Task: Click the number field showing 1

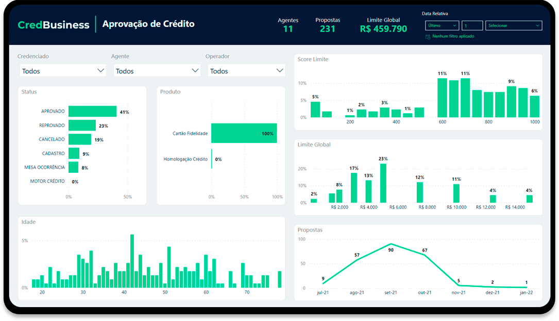Action: [472, 25]
